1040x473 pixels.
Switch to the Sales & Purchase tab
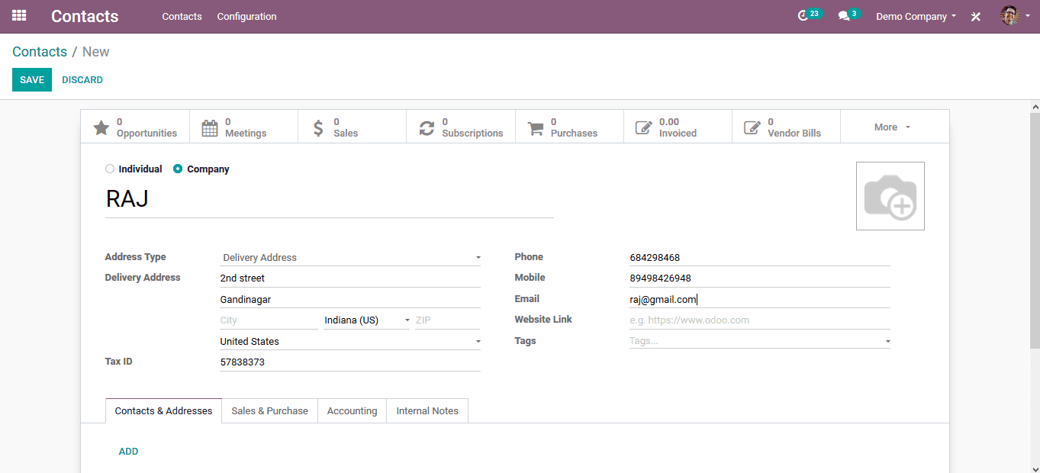269,410
